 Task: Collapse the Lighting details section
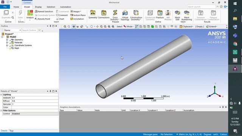tap(1, 95)
